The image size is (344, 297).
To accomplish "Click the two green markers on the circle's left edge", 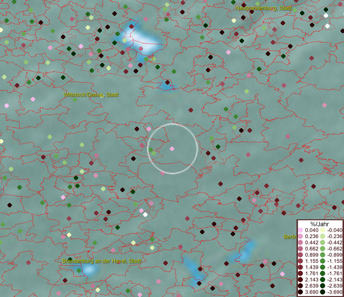I will point(152,151).
